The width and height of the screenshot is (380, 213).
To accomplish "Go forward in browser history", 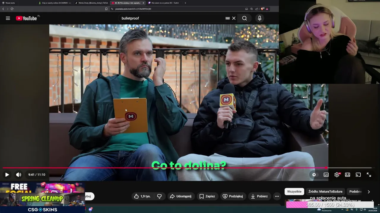I will 7,9.
